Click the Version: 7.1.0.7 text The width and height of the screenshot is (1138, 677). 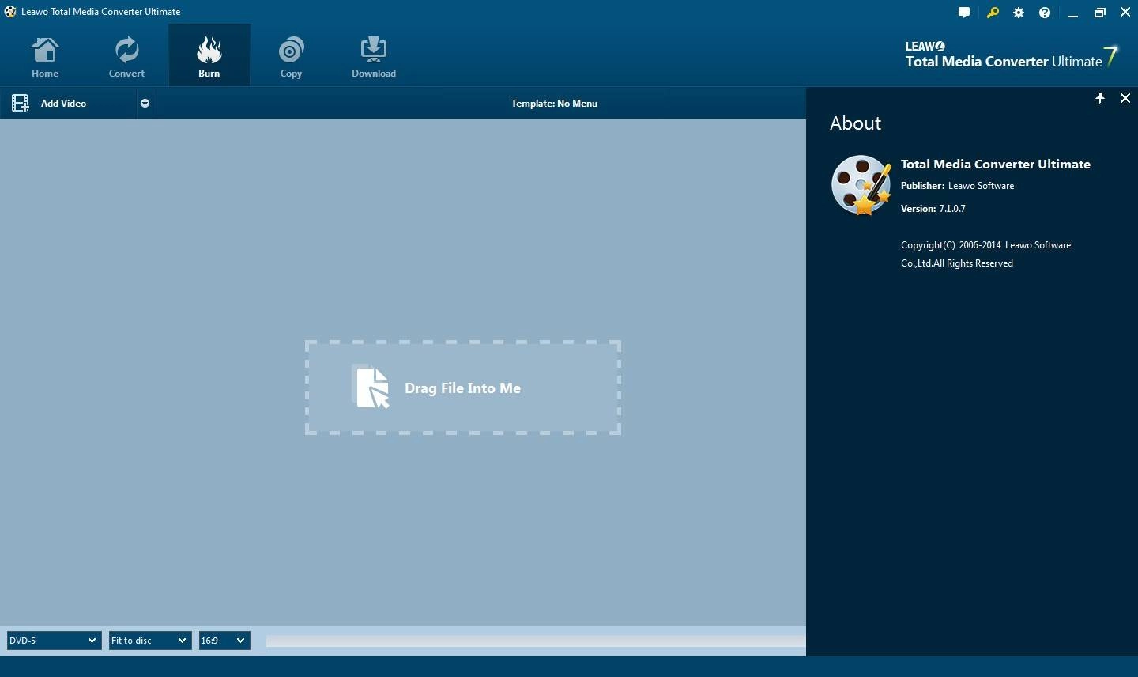point(933,209)
